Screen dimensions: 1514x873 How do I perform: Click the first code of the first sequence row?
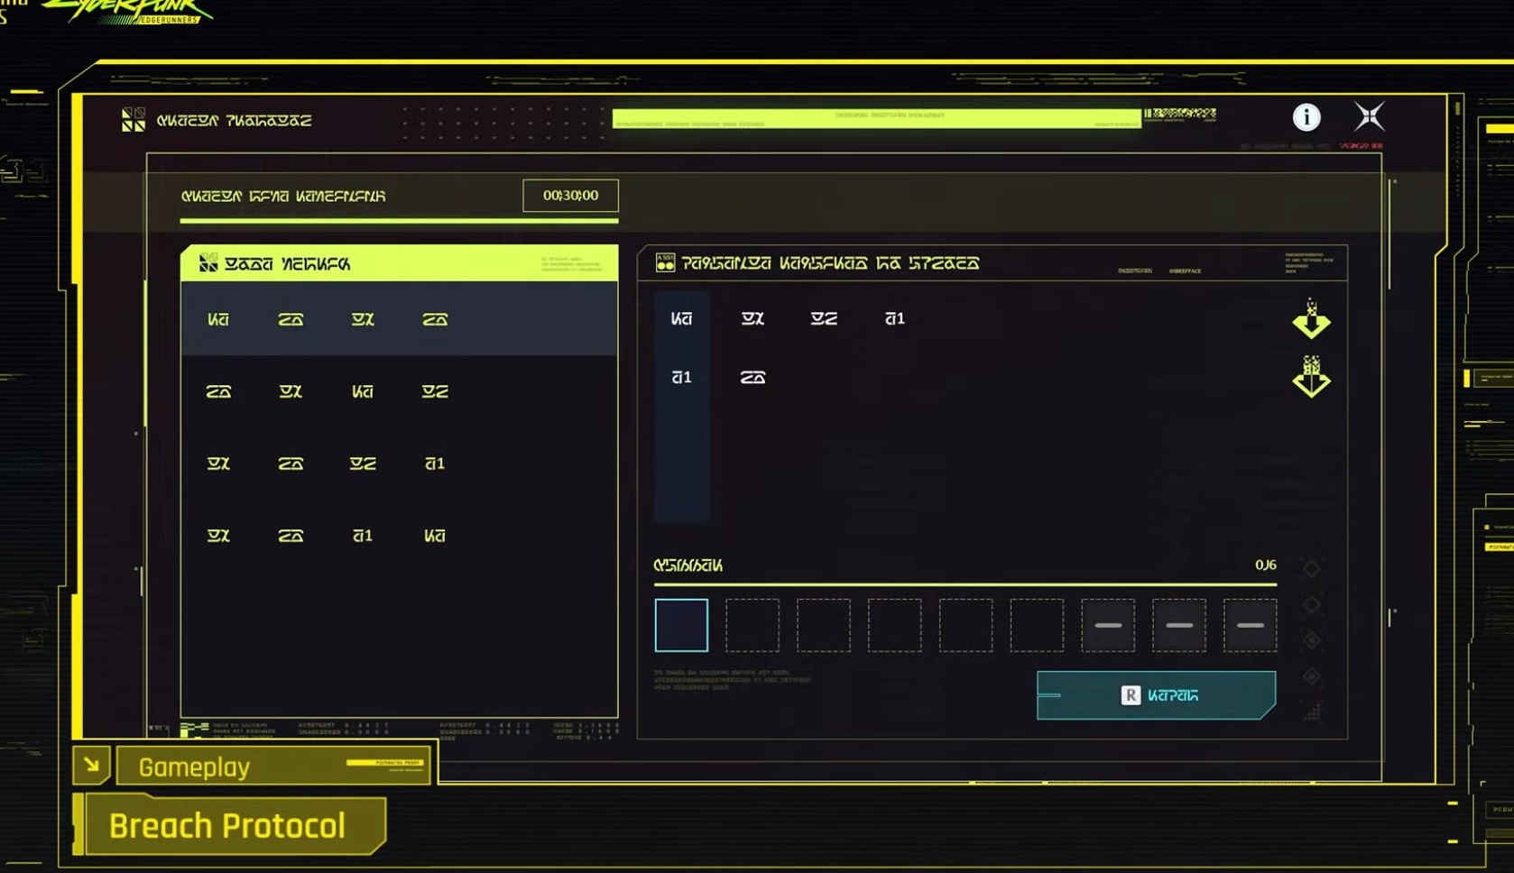[681, 318]
